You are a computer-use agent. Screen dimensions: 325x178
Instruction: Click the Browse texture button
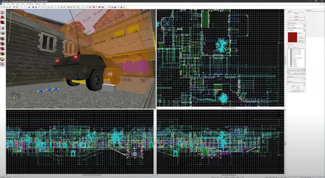pyautogui.click(x=301, y=37)
